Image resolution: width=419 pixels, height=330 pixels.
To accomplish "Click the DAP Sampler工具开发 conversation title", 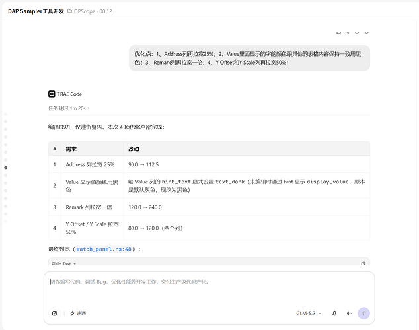I will click(x=36, y=11).
